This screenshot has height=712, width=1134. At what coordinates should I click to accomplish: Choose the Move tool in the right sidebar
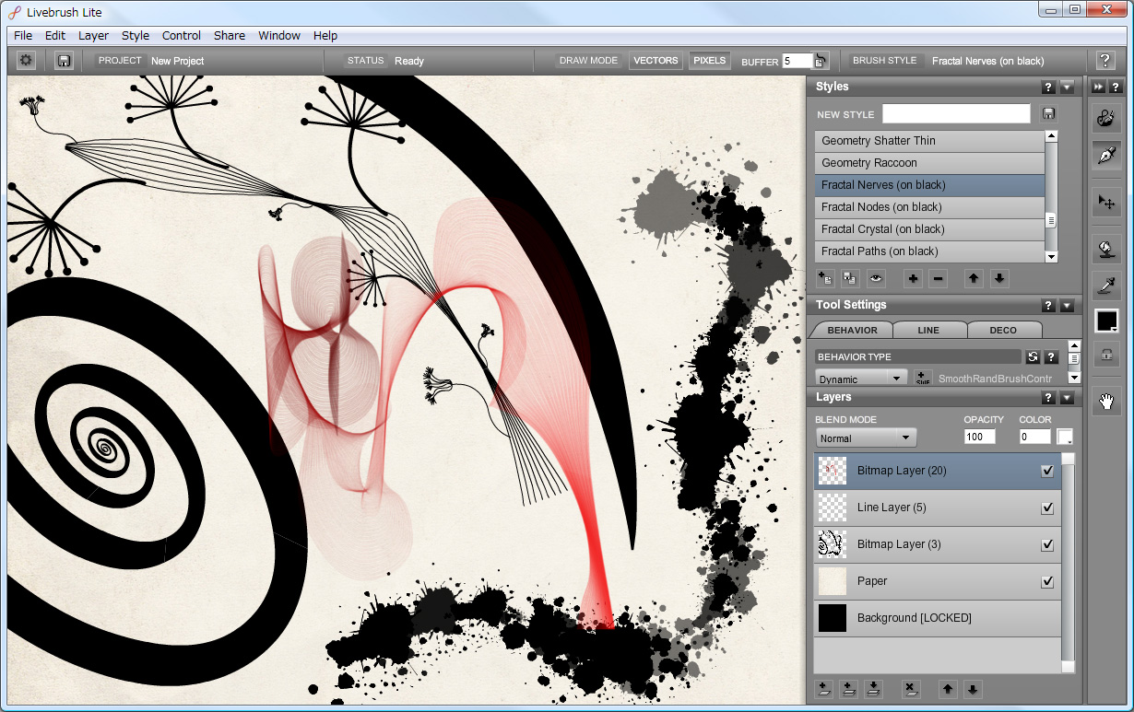[x=1106, y=201]
